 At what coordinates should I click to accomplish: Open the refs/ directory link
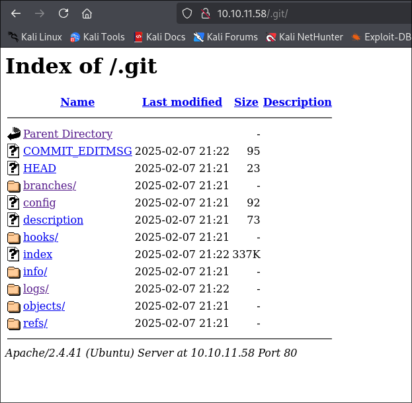coord(35,323)
